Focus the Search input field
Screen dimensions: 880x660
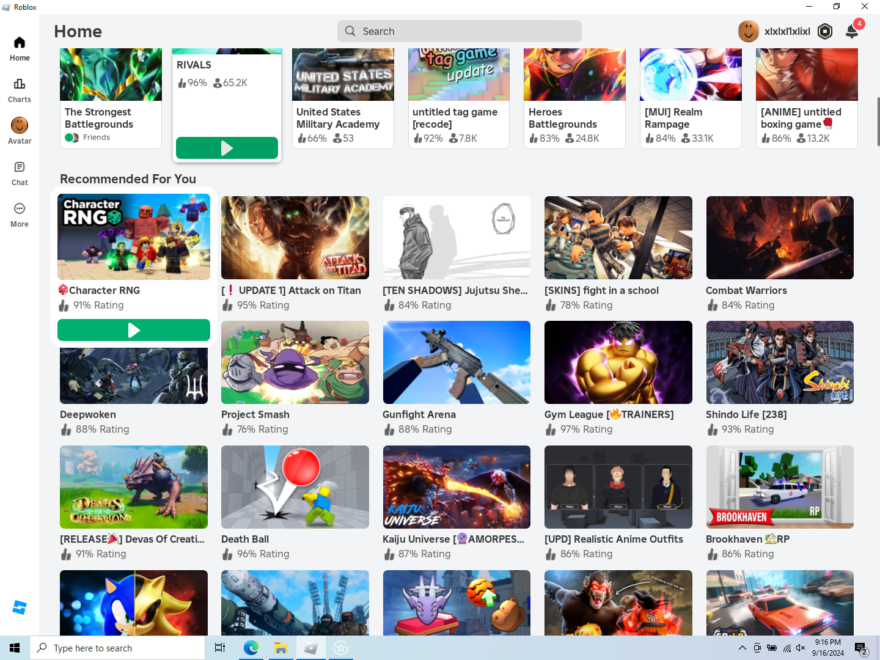point(460,31)
